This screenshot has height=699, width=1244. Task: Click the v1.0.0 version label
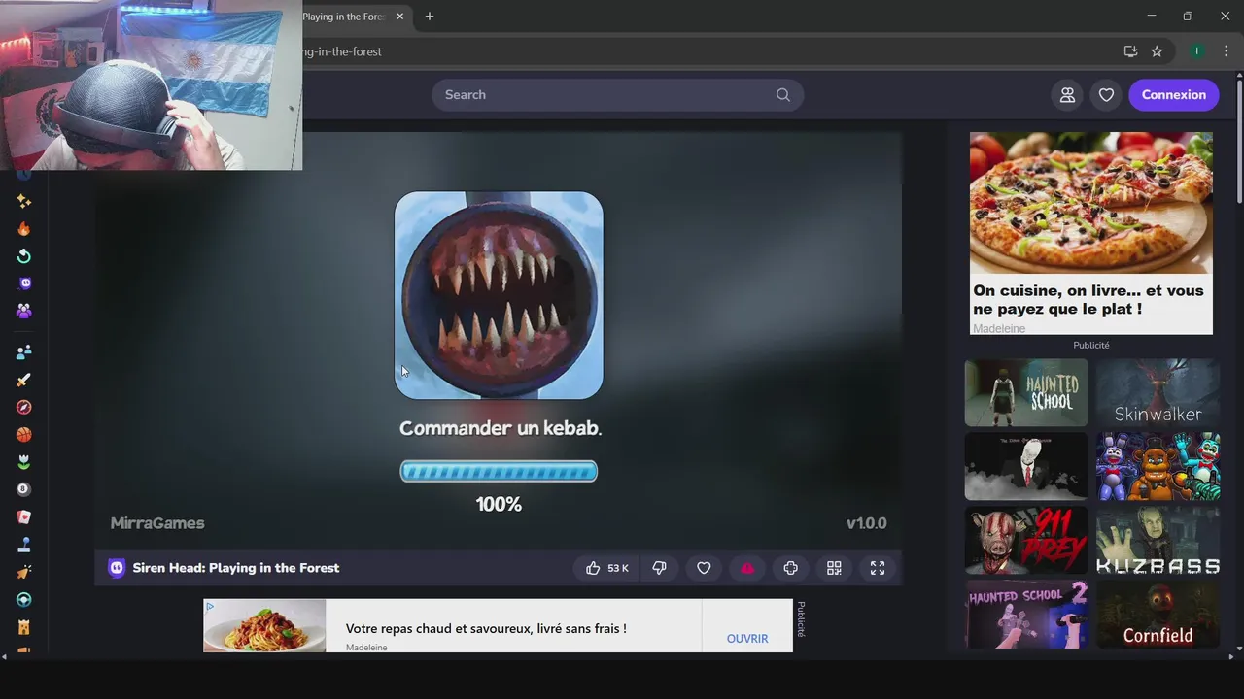[866, 523]
